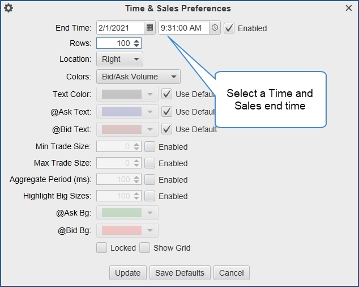Open the @Ask Bg color dropdown
The image size is (359, 287).
pos(127,213)
